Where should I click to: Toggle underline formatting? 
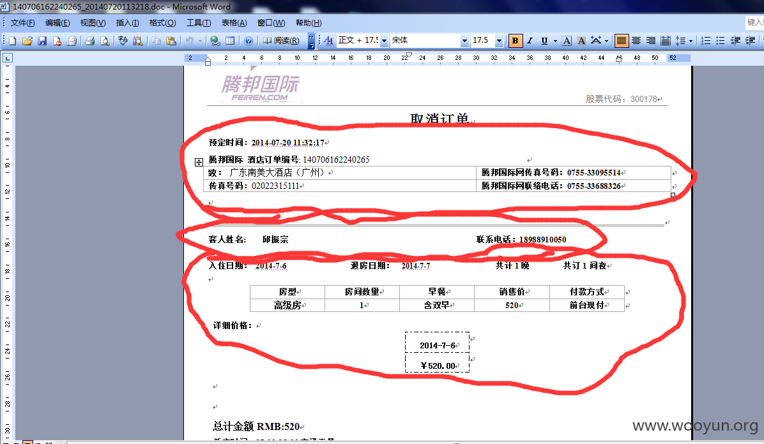pyautogui.click(x=544, y=41)
